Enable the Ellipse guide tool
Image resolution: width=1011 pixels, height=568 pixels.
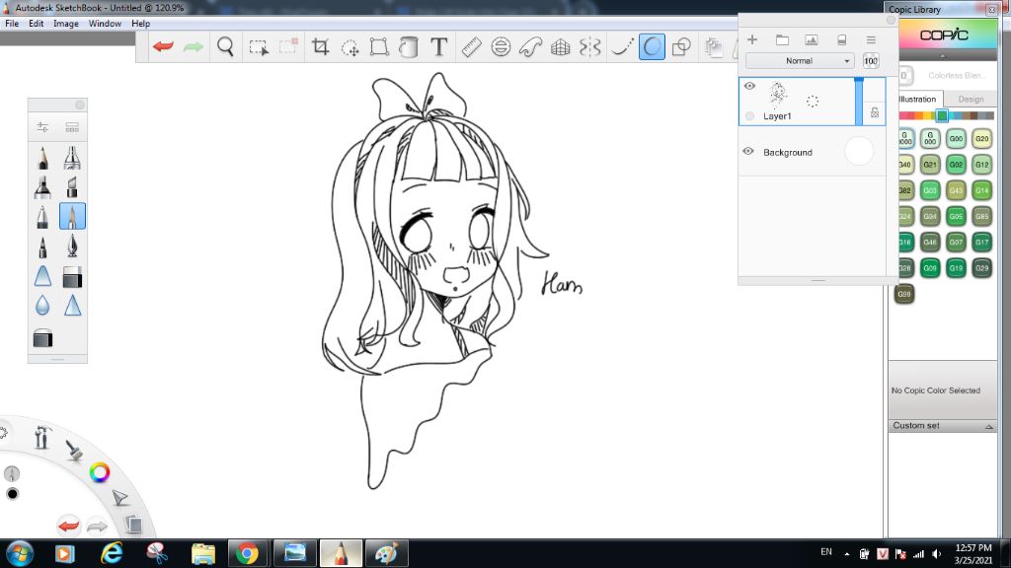pyautogui.click(x=501, y=47)
